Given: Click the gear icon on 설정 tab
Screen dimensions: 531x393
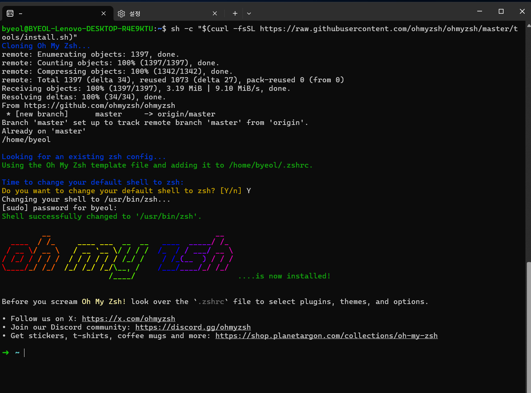Looking at the screenshot, I should pos(121,14).
